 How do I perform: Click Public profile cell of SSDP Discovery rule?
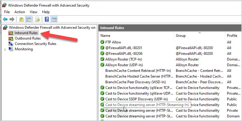[x=232, y=99]
